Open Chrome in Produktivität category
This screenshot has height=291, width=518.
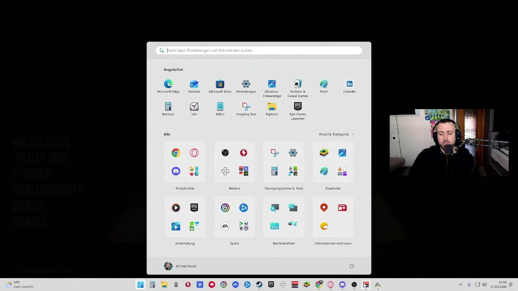point(176,153)
